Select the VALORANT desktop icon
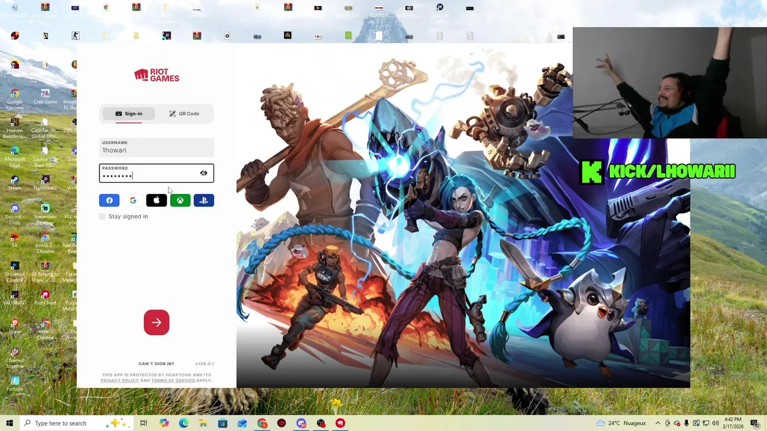Viewport: 767px width, 431px height. [x=15, y=298]
